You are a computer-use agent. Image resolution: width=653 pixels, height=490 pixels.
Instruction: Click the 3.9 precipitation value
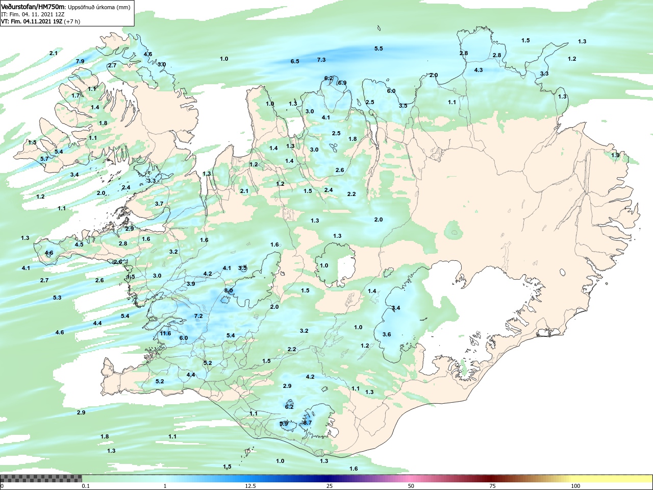[191, 284]
